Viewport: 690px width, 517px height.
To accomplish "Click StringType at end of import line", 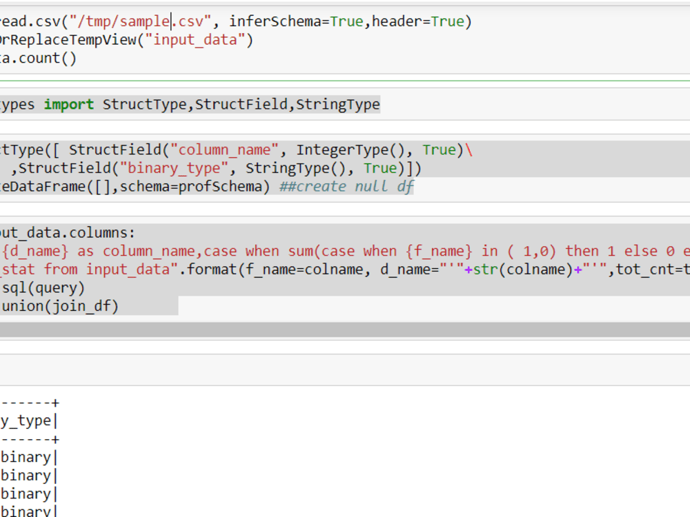I will (x=337, y=105).
